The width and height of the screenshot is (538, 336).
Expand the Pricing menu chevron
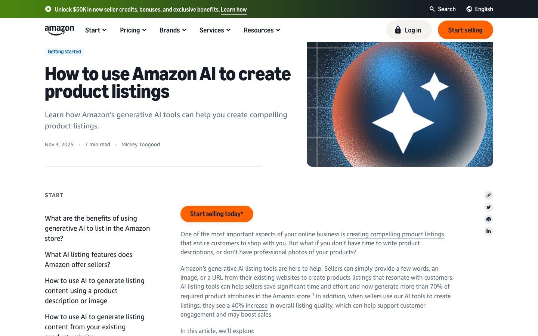coord(144,30)
